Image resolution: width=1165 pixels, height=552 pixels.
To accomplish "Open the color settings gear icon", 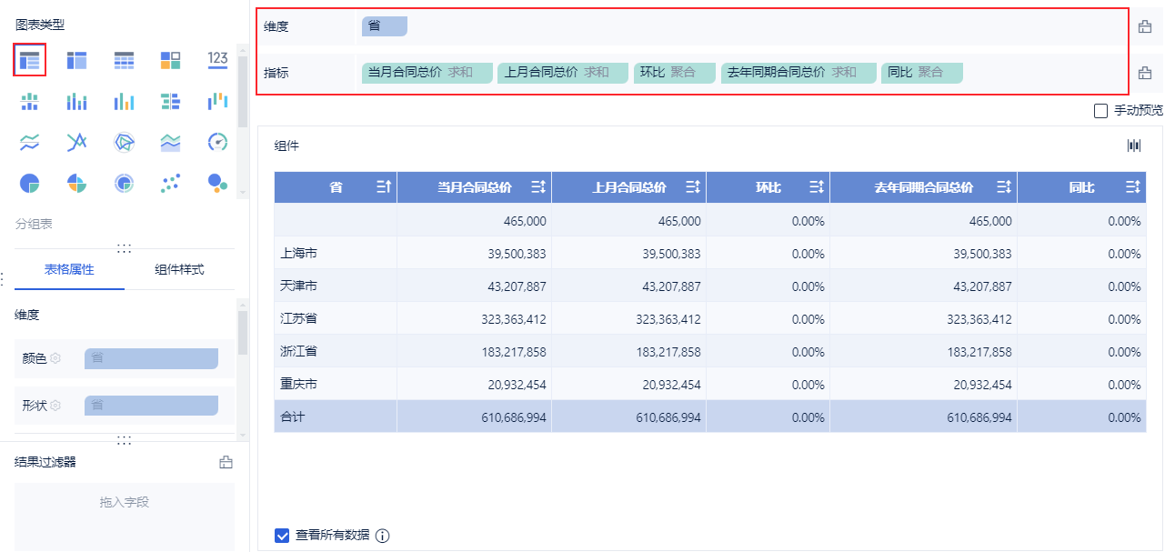I will [x=55, y=358].
